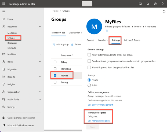
Task: Open the Members tab of MyFiles
Action: click(x=103, y=40)
